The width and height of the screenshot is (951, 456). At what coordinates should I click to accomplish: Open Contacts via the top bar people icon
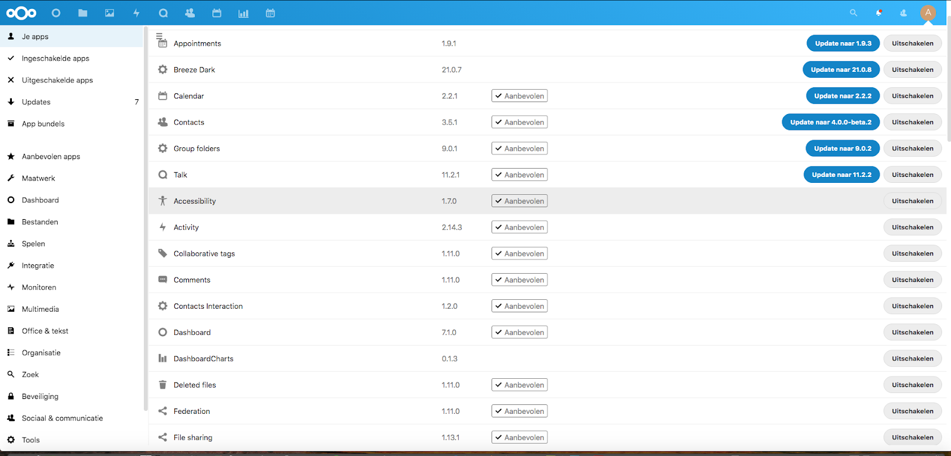tap(190, 13)
